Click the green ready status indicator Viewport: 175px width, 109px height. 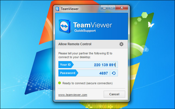point(59,83)
